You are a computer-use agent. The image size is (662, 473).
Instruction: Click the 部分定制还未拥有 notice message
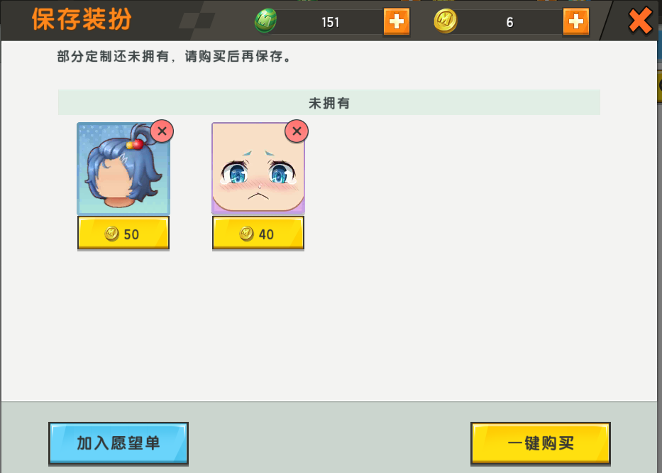(174, 56)
